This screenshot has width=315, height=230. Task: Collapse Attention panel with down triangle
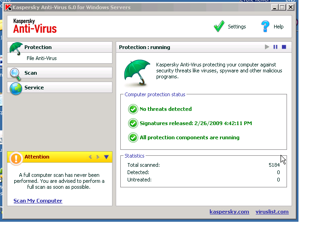107,157
